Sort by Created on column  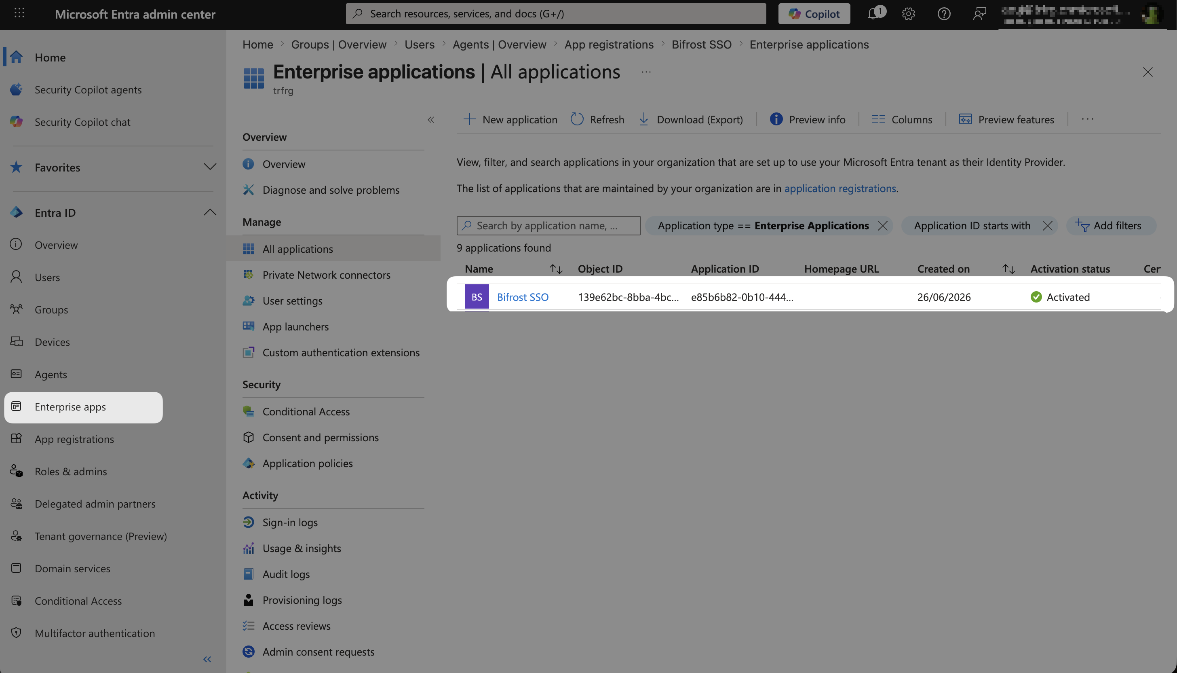click(1008, 269)
